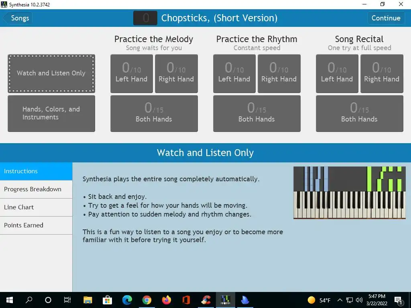Click the piano keyboard preview image
Viewport: 411px width, 308px height.
click(350, 192)
